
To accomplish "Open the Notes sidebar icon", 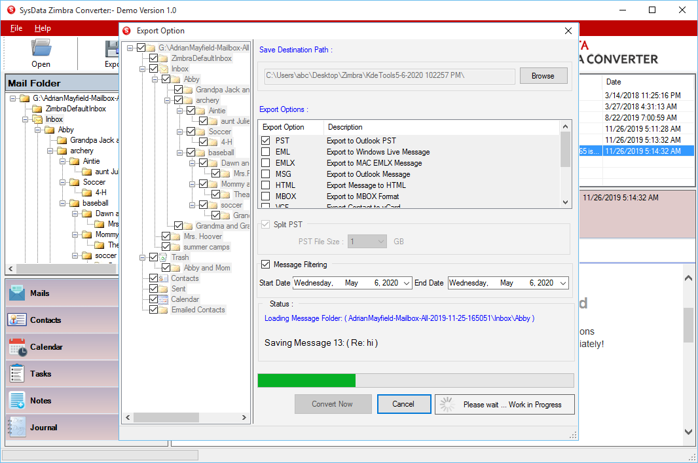I will point(17,400).
